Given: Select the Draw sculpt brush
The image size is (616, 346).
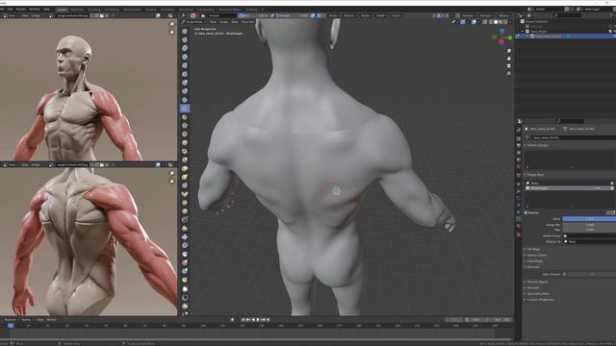Looking at the screenshot, I should coord(185,31).
